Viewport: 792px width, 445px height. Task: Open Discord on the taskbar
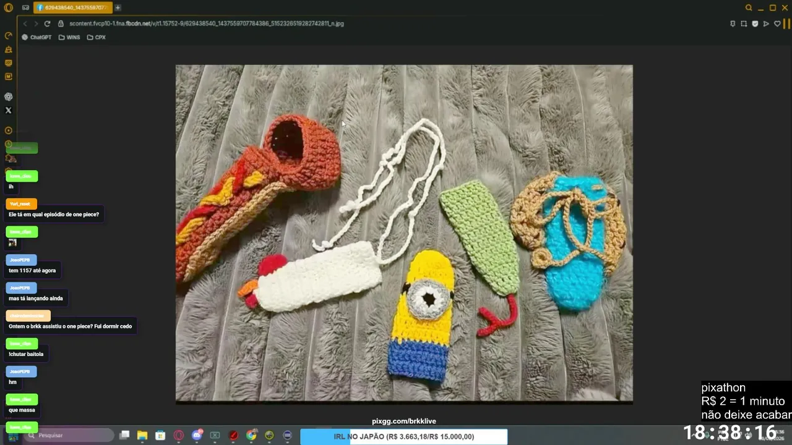tap(197, 435)
